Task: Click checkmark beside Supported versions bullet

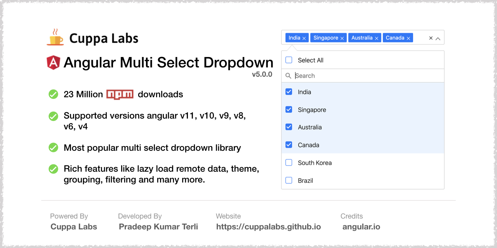Action: tap(53, 116)
